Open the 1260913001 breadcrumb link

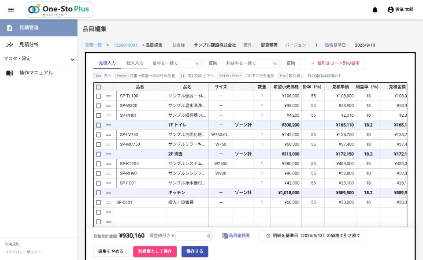(x=126, y=45)
